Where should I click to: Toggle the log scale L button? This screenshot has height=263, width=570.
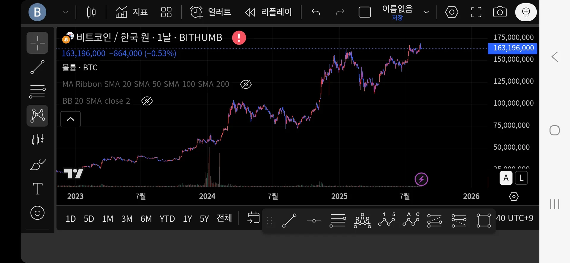click(x=521, y=178)
